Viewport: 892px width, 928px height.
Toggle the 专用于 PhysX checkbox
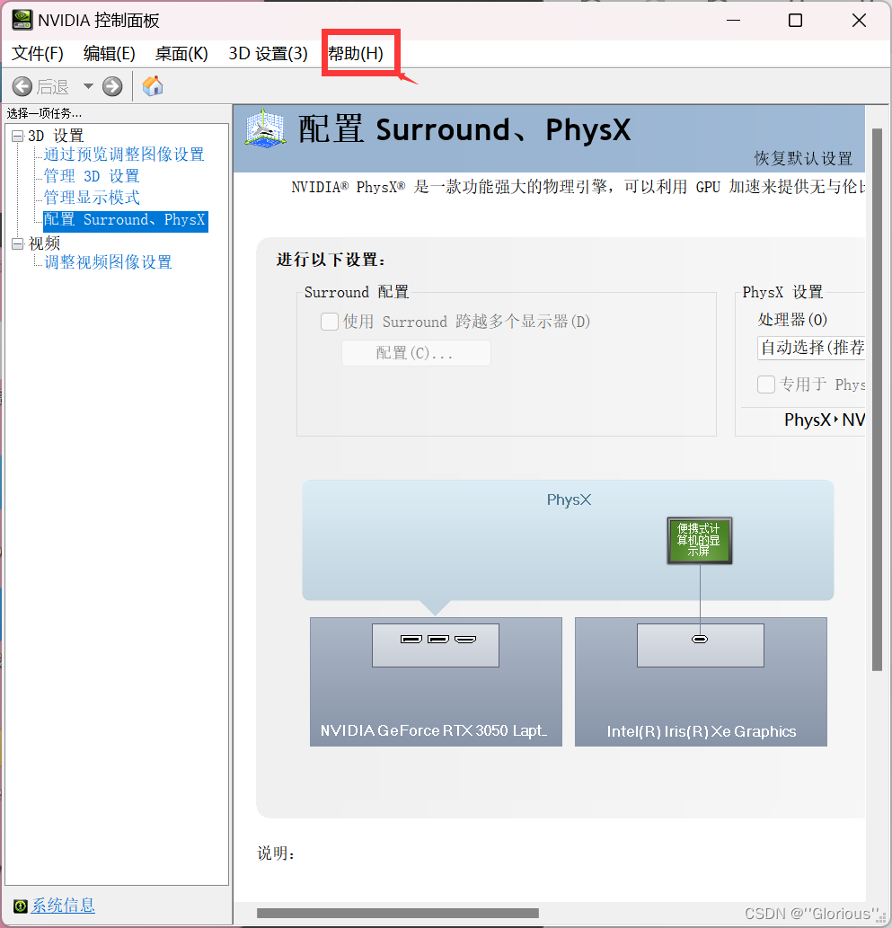[x=766, y=384]
